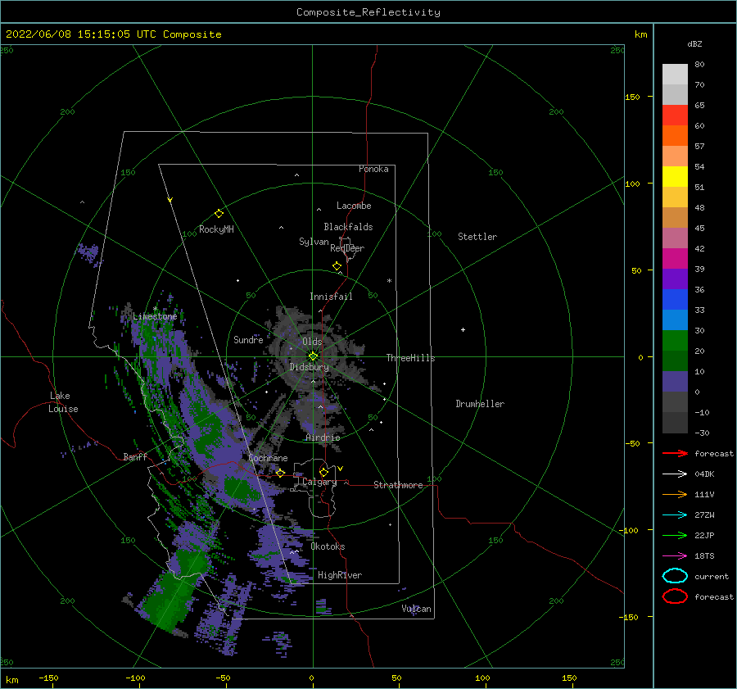Click the asterisk marker southwest of Stettler

(x=389, y=281)
